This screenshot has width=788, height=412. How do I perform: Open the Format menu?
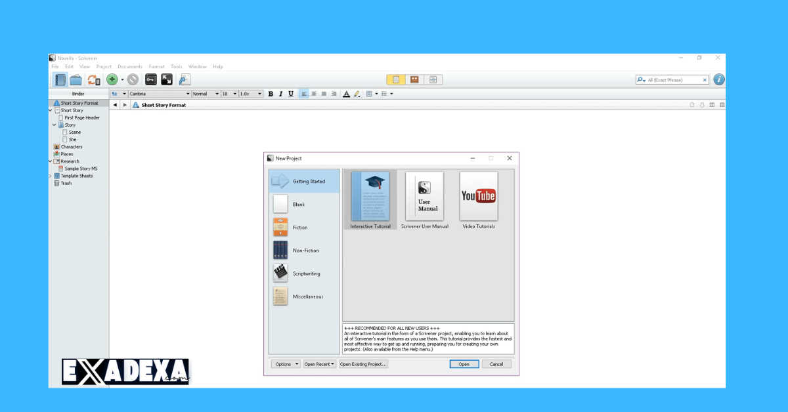pos(156,66)
